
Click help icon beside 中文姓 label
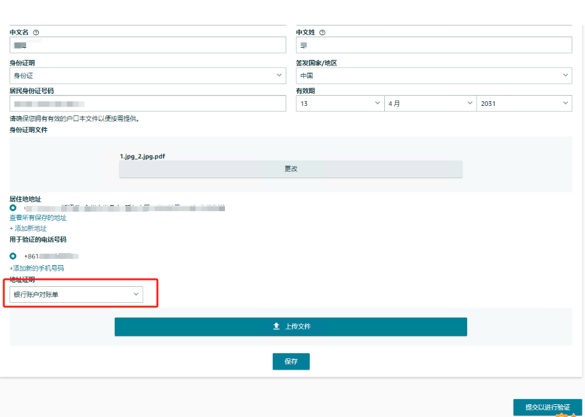(322, 33)
